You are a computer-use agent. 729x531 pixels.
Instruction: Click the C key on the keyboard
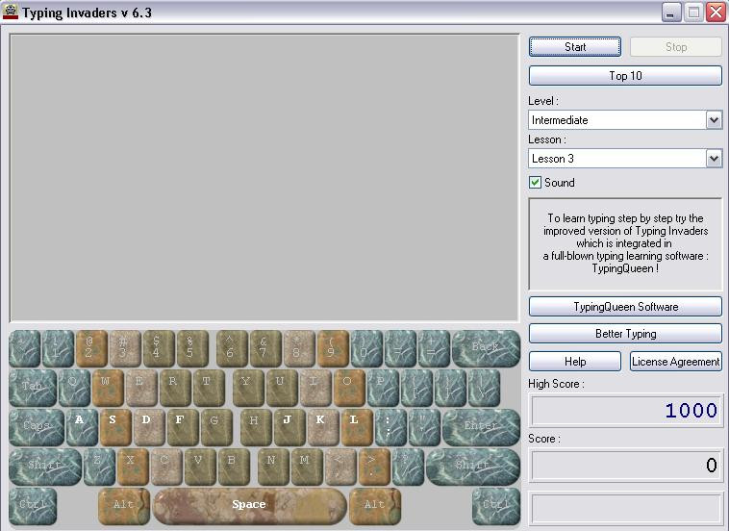(x=166, y=467)
